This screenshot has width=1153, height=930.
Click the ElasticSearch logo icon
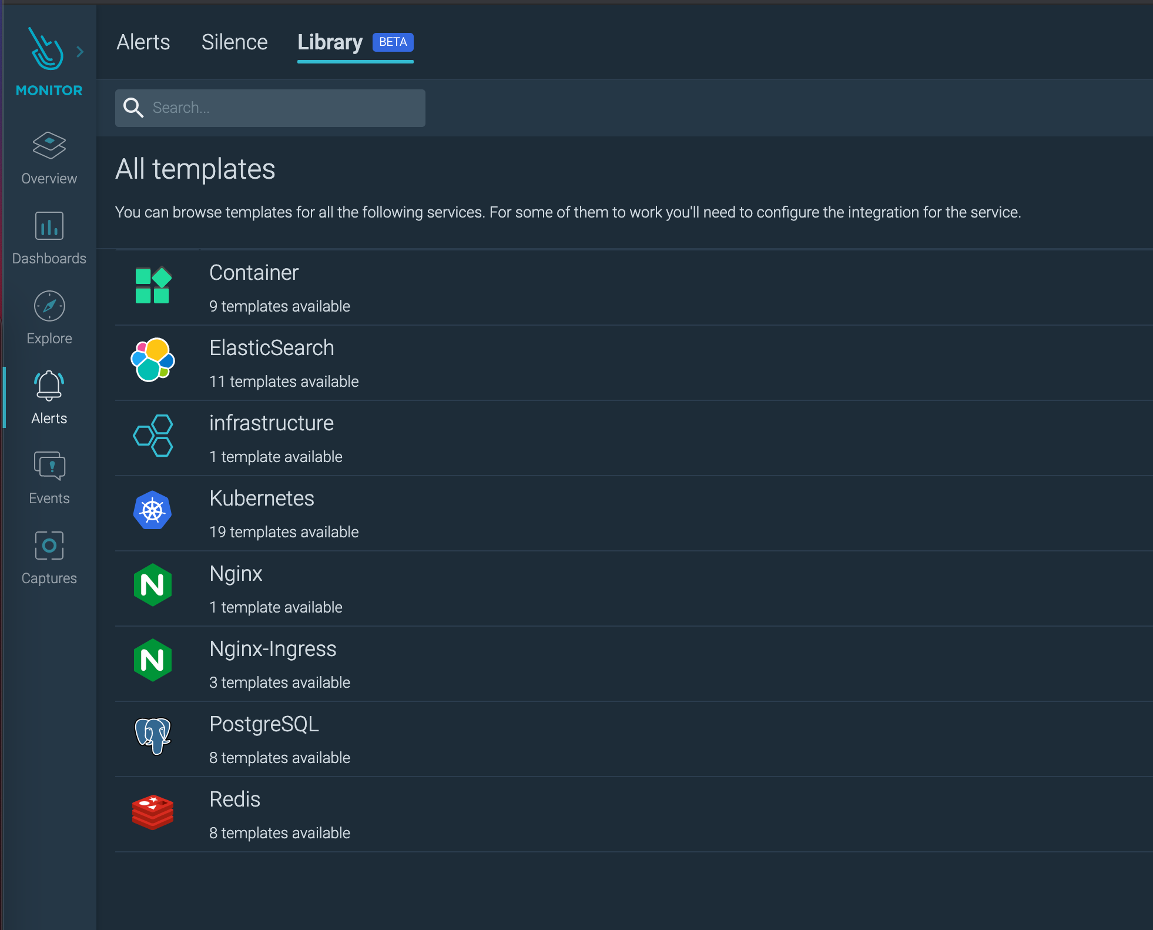click(x=152, y=360)
